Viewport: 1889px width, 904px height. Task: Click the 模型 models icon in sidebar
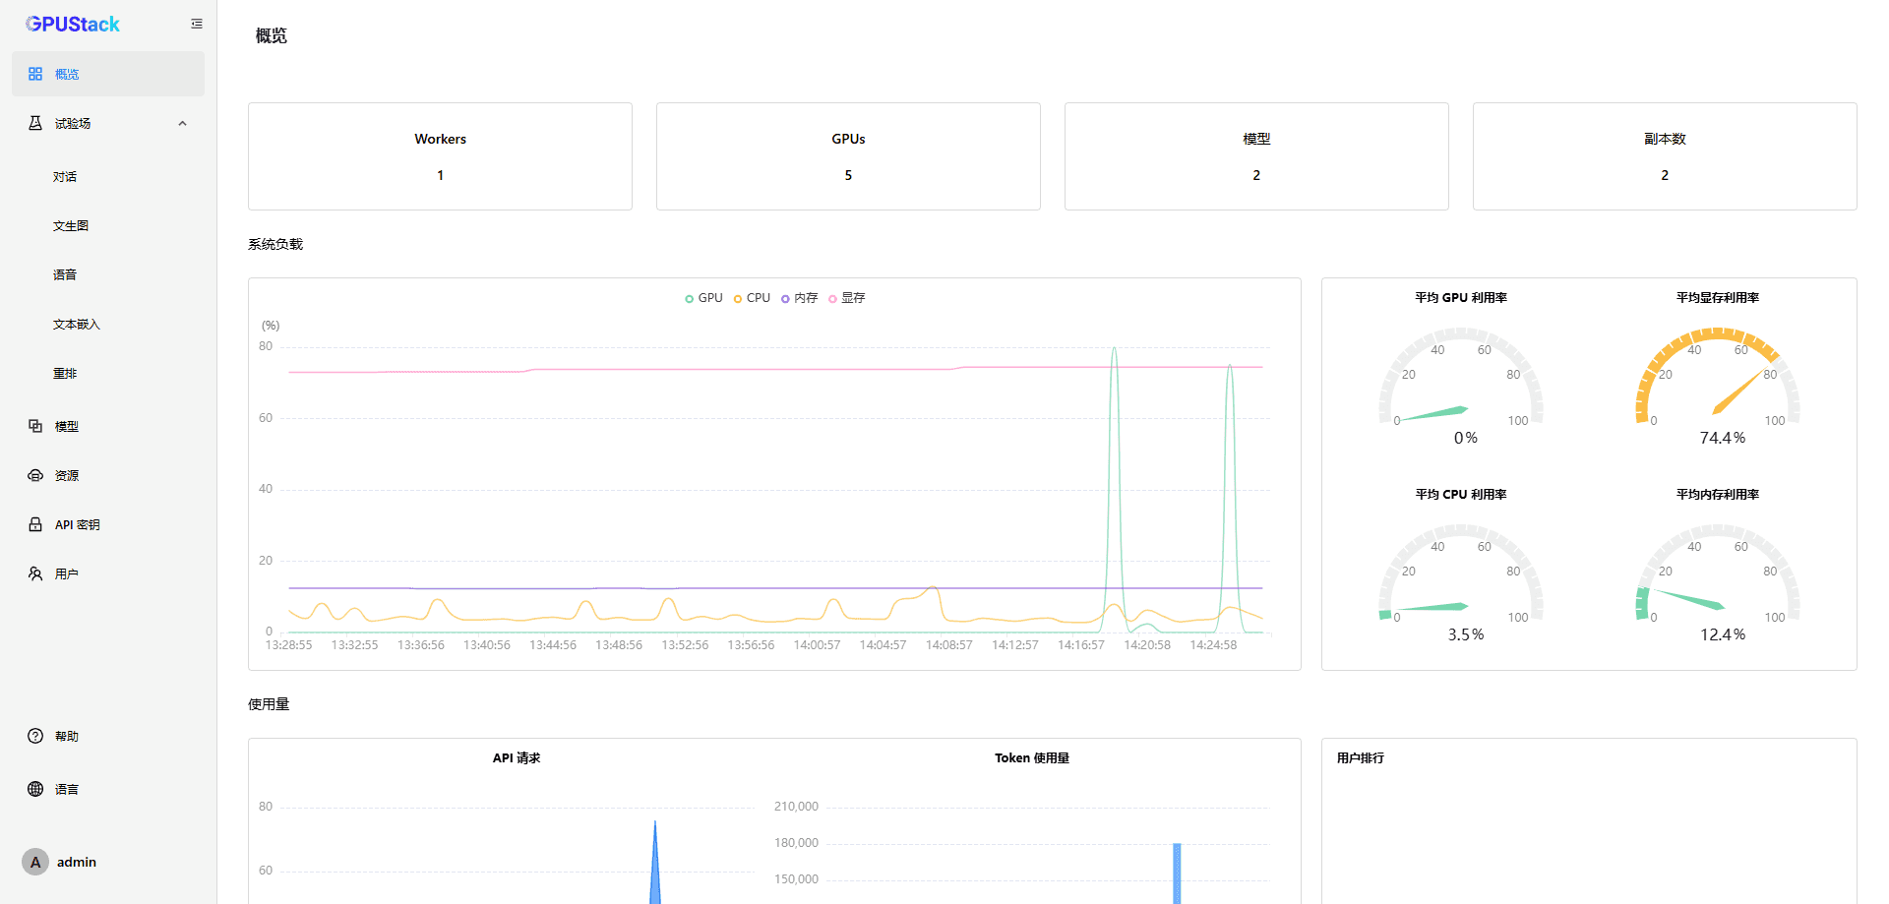[35, 426]
